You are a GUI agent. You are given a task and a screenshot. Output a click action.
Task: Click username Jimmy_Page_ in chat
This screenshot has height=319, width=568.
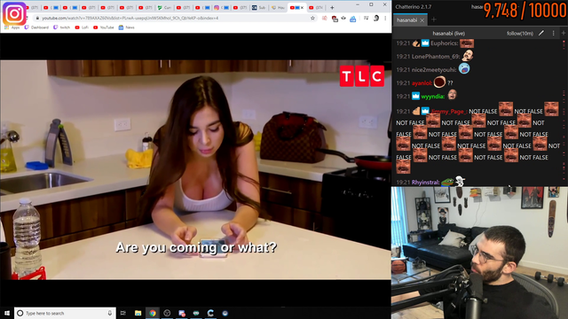(448, 112)
